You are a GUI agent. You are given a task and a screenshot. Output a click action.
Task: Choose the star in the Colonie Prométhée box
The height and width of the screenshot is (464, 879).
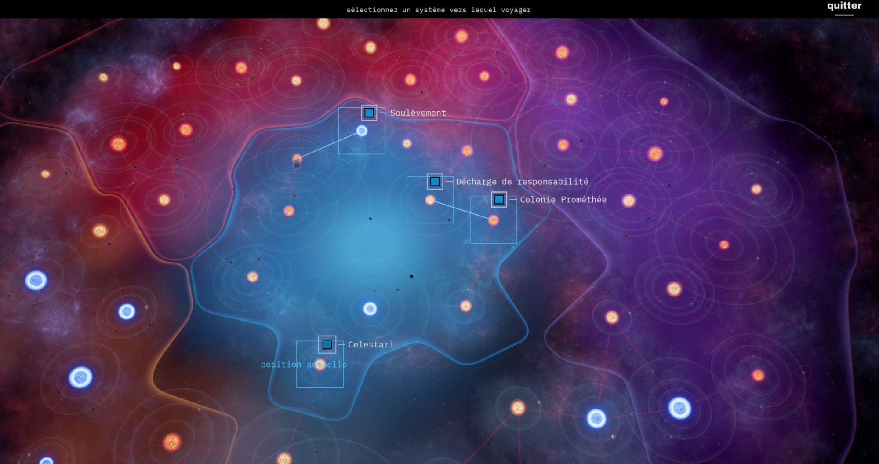[x=494, y=220]
